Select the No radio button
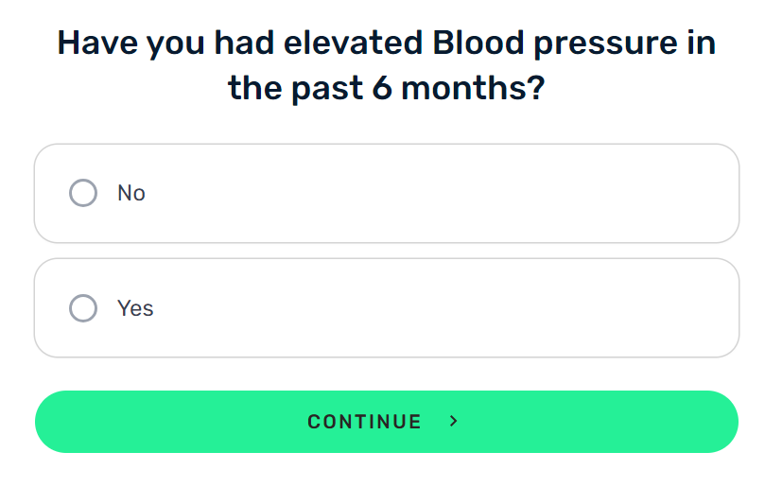This screenshot has width=765, height=487. point(83,193)
